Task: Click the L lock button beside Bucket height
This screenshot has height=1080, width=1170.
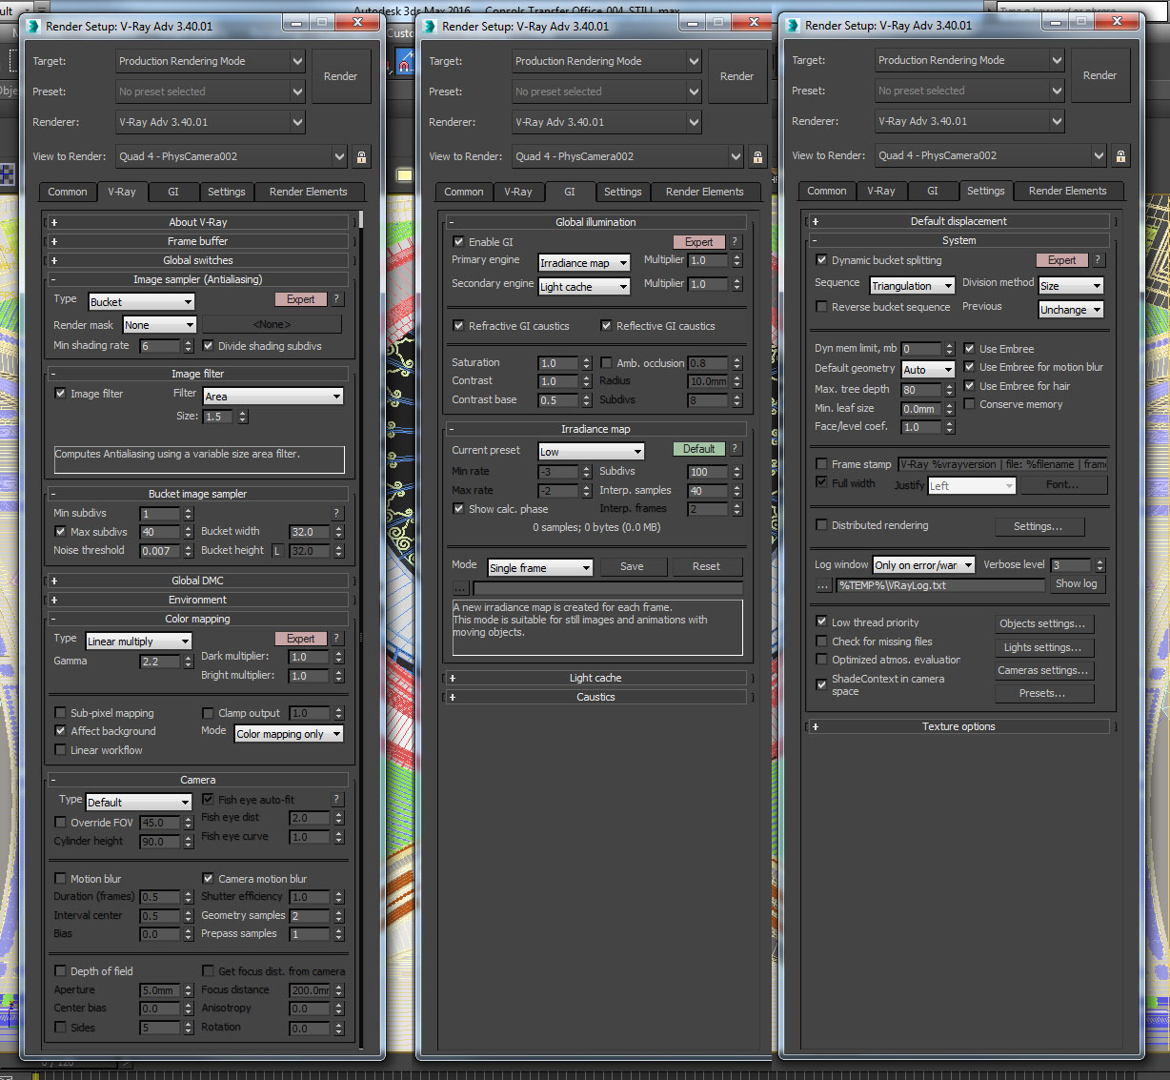Action: [277, 551]
